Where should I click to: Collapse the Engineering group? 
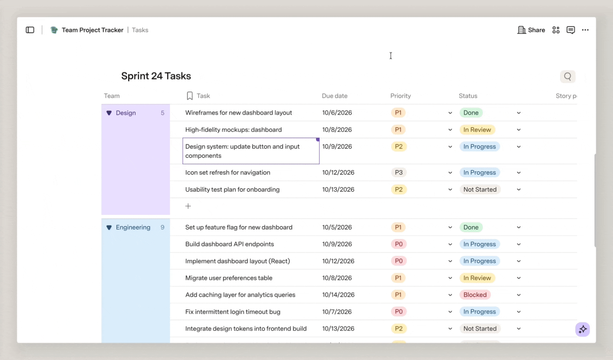[x=109, y=228]
